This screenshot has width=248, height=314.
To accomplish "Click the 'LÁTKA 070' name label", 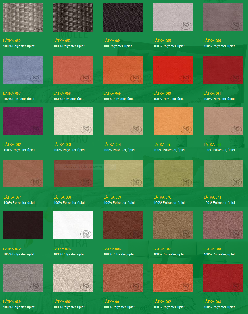I will 162,197.
